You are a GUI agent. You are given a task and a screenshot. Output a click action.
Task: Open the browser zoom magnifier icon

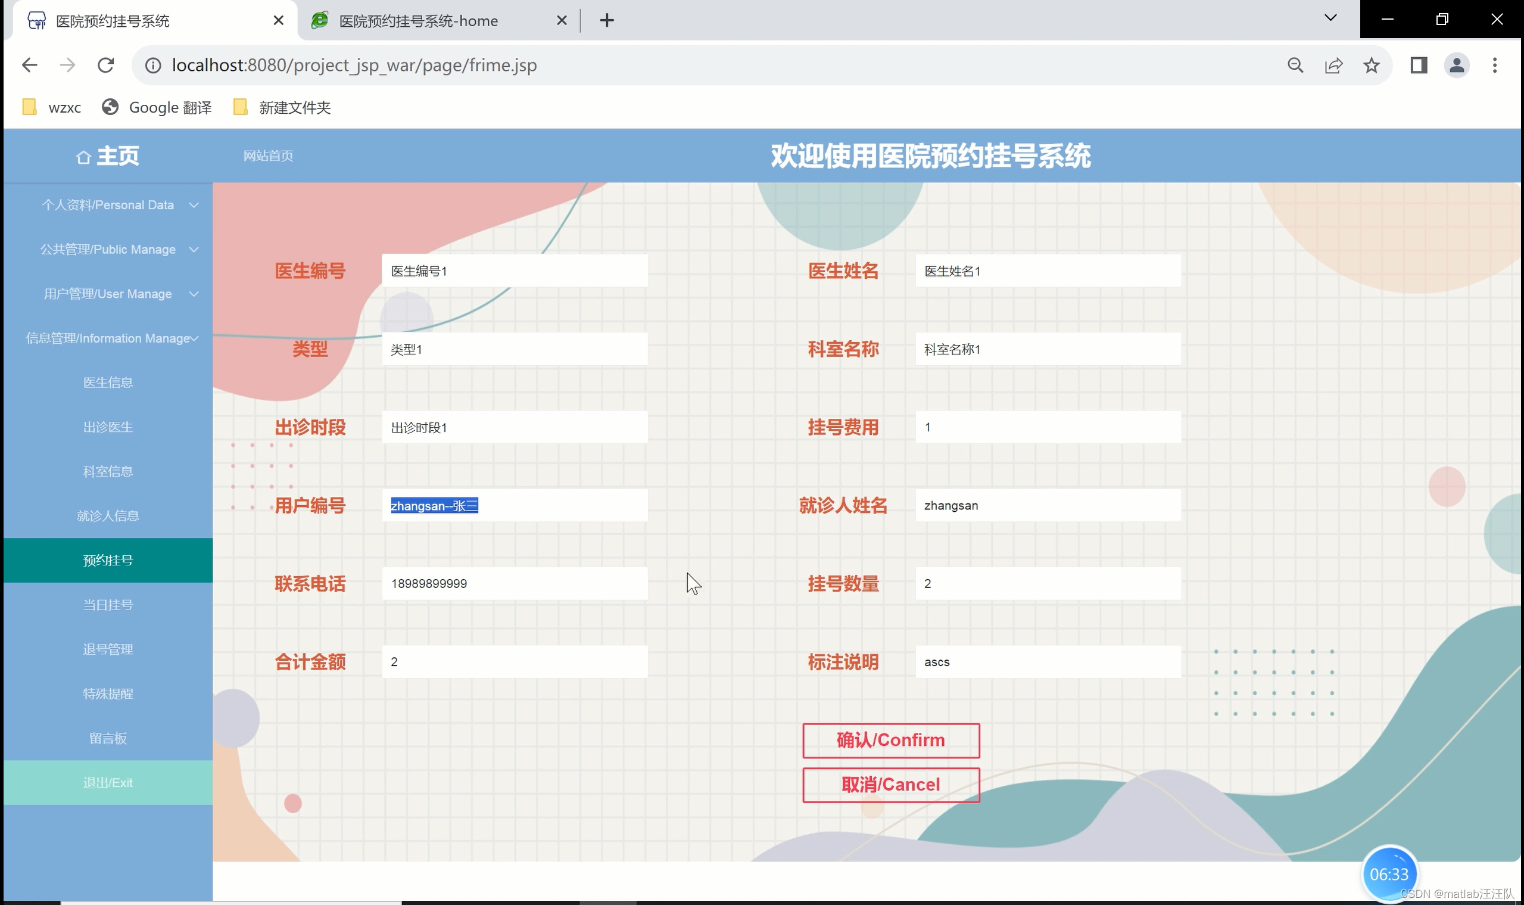click(x=1295, y=66)
